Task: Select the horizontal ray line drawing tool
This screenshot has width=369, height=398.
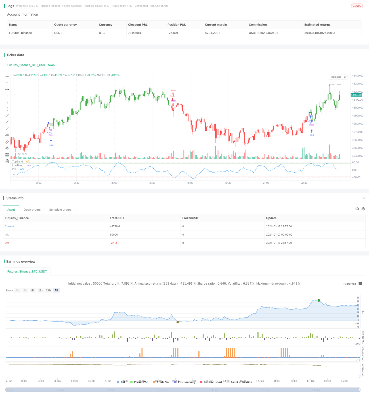Action: (x=7, y=83)
